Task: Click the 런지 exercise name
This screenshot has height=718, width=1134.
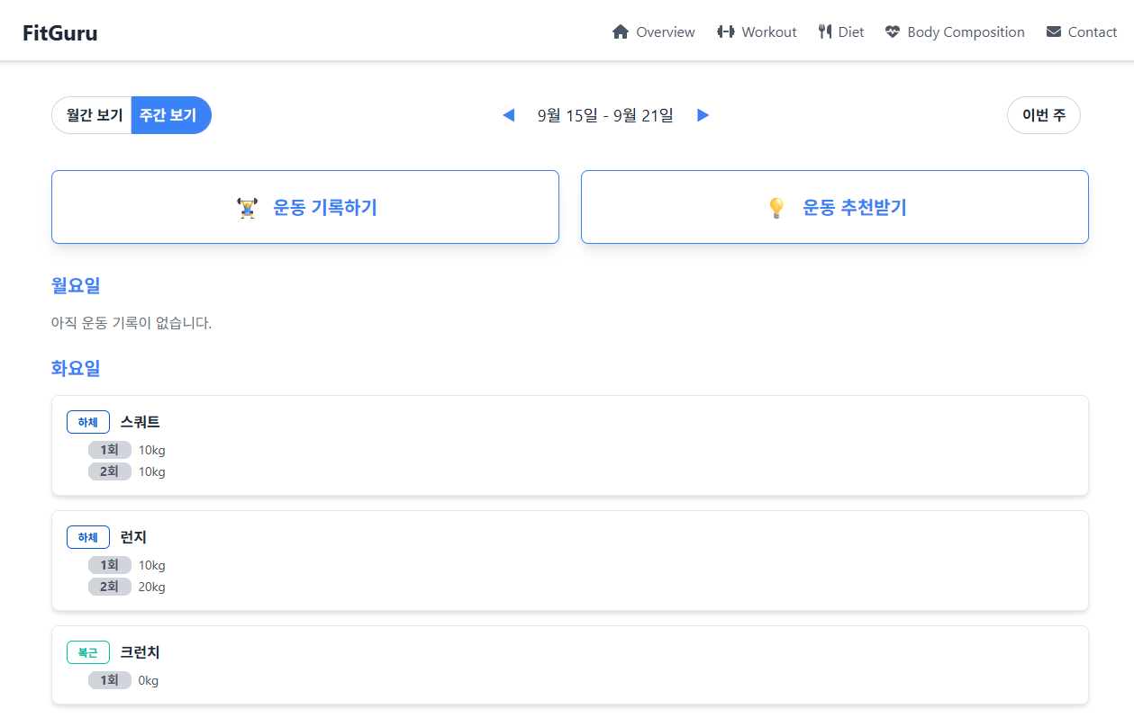Action: [133, 537]
